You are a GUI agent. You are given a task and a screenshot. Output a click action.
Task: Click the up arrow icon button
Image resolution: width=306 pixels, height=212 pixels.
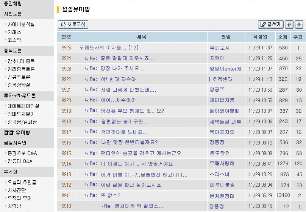click(x=290, y=25)
